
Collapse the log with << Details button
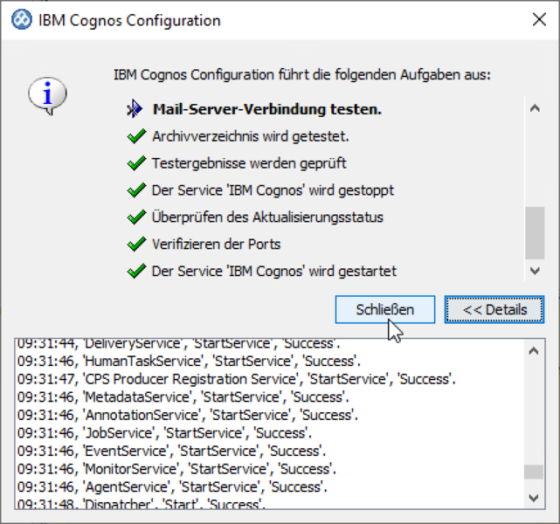click(494, 309)
